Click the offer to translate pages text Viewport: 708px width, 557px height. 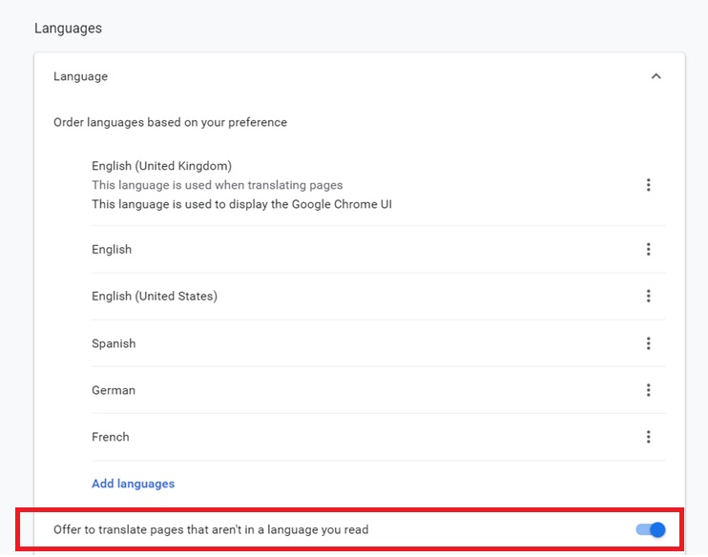[x=211, y=529]
